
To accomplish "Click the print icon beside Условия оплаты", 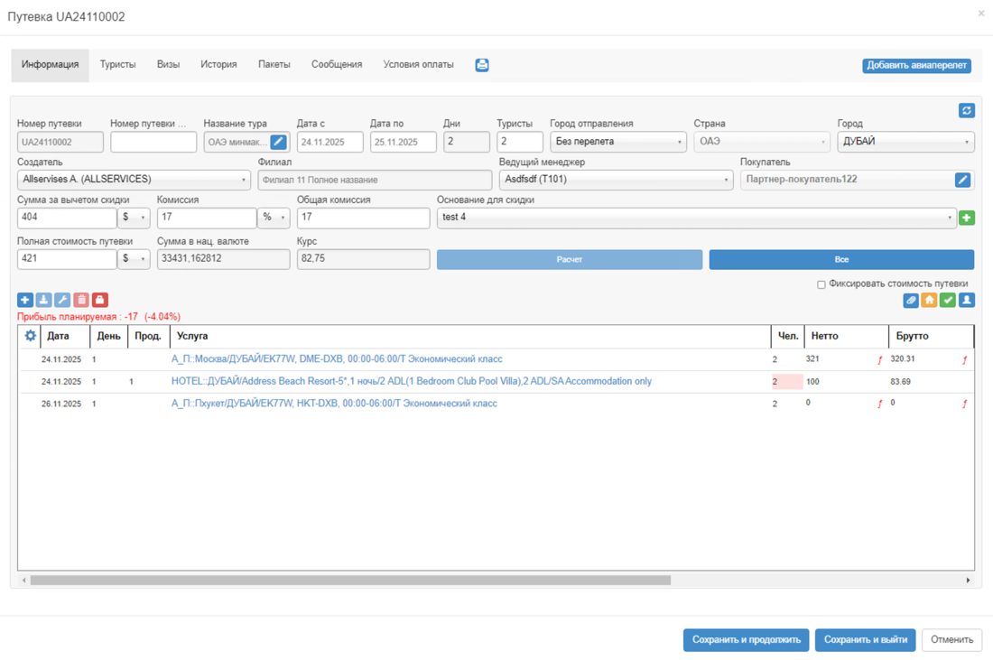I will (482, 65).
